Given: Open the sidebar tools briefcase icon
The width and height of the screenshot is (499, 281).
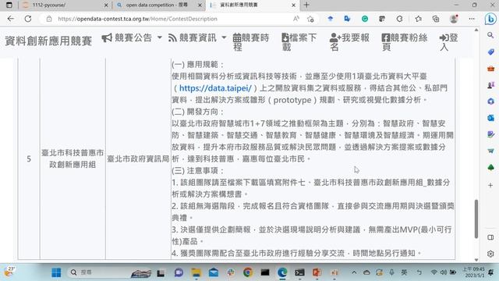Looking at the screenshot, I should pyautogui.click(x=490, y=69).
